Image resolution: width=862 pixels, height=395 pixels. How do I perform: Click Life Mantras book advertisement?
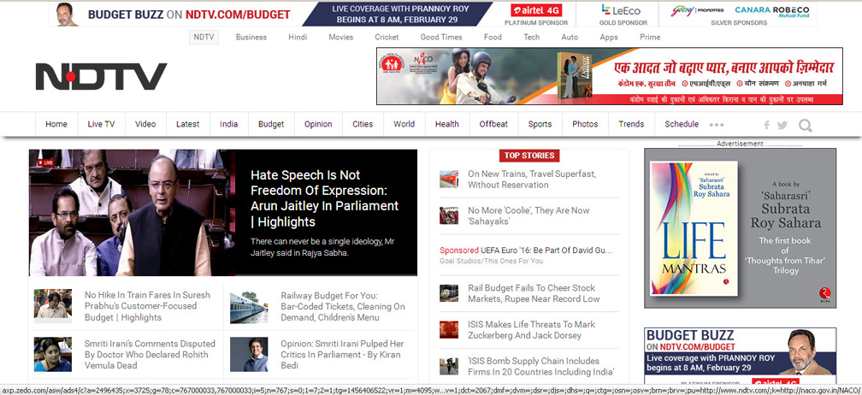click(741, 228)
